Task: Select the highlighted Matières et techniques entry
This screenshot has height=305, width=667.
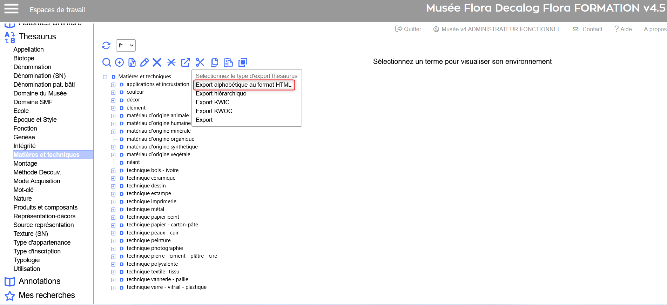Action: 53,155
